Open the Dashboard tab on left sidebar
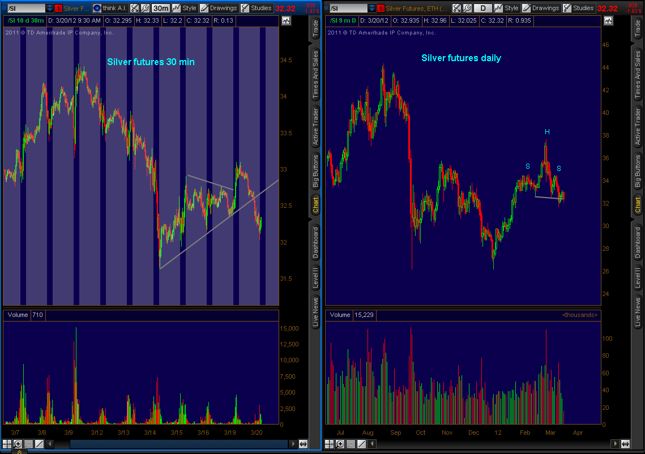Viewport: 645px width, 454px height. 315,242
